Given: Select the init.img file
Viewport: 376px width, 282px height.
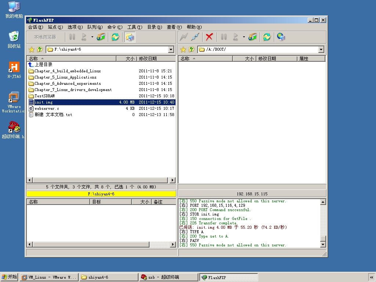Looking at the screenshot, I should (101, 102).
